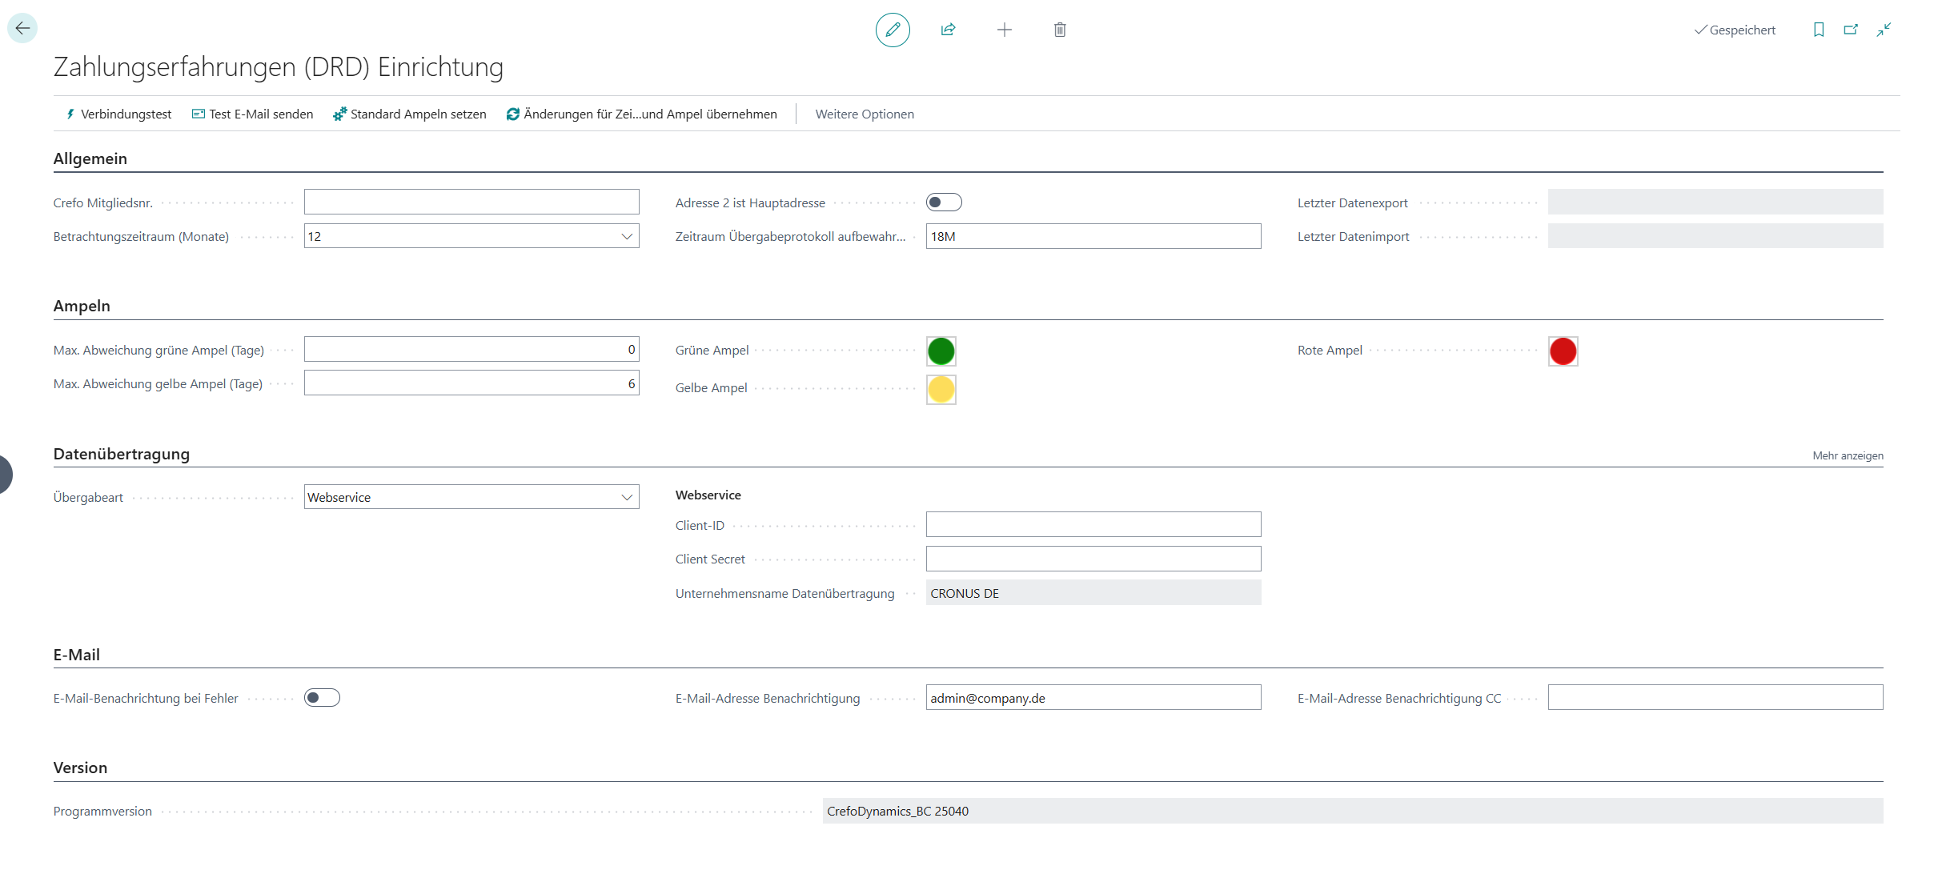Open the Übergabeart dropdown

(627, 497)
